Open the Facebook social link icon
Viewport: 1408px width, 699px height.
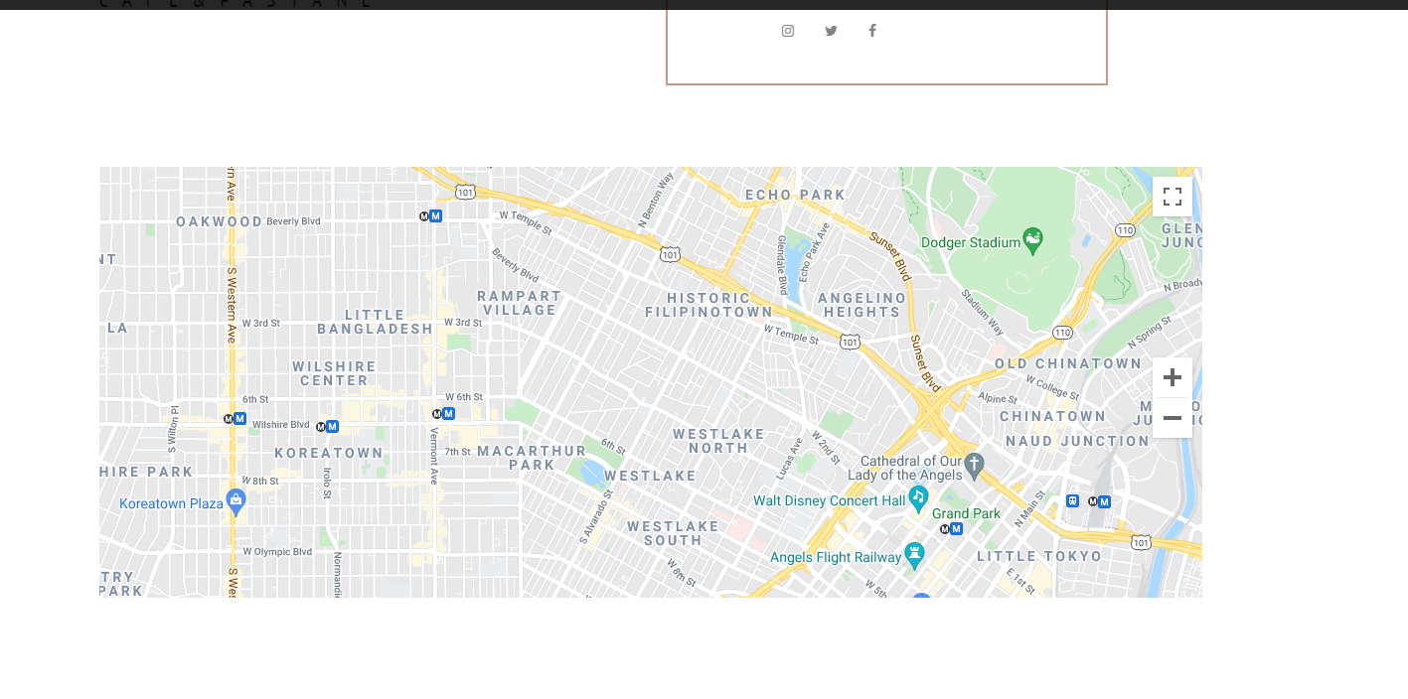(x=872, y=31)
